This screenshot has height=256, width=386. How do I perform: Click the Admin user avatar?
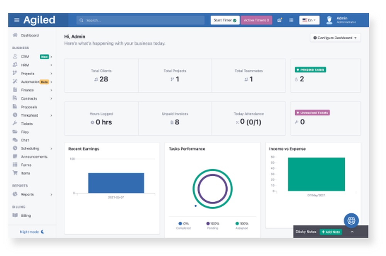(329, 20)
